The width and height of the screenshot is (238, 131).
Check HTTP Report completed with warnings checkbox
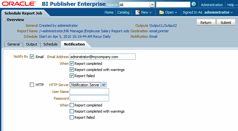point(72,111)
